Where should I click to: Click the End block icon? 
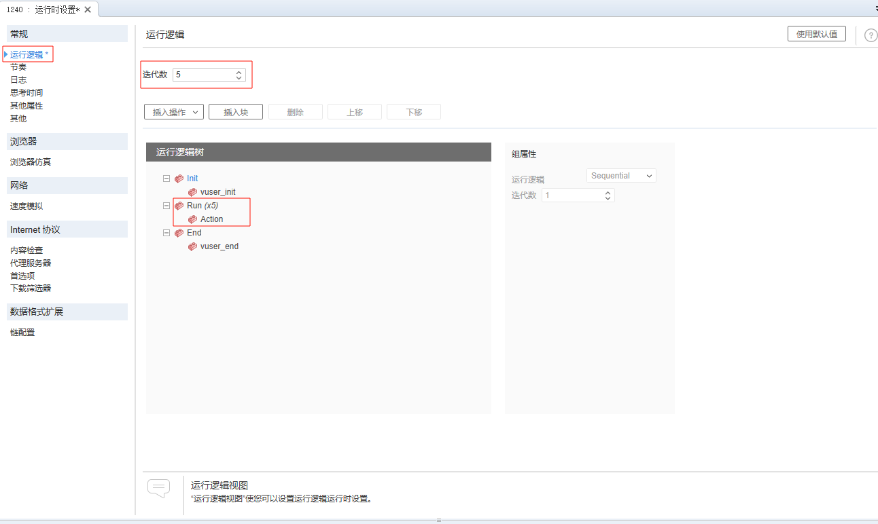pos(179,233)
